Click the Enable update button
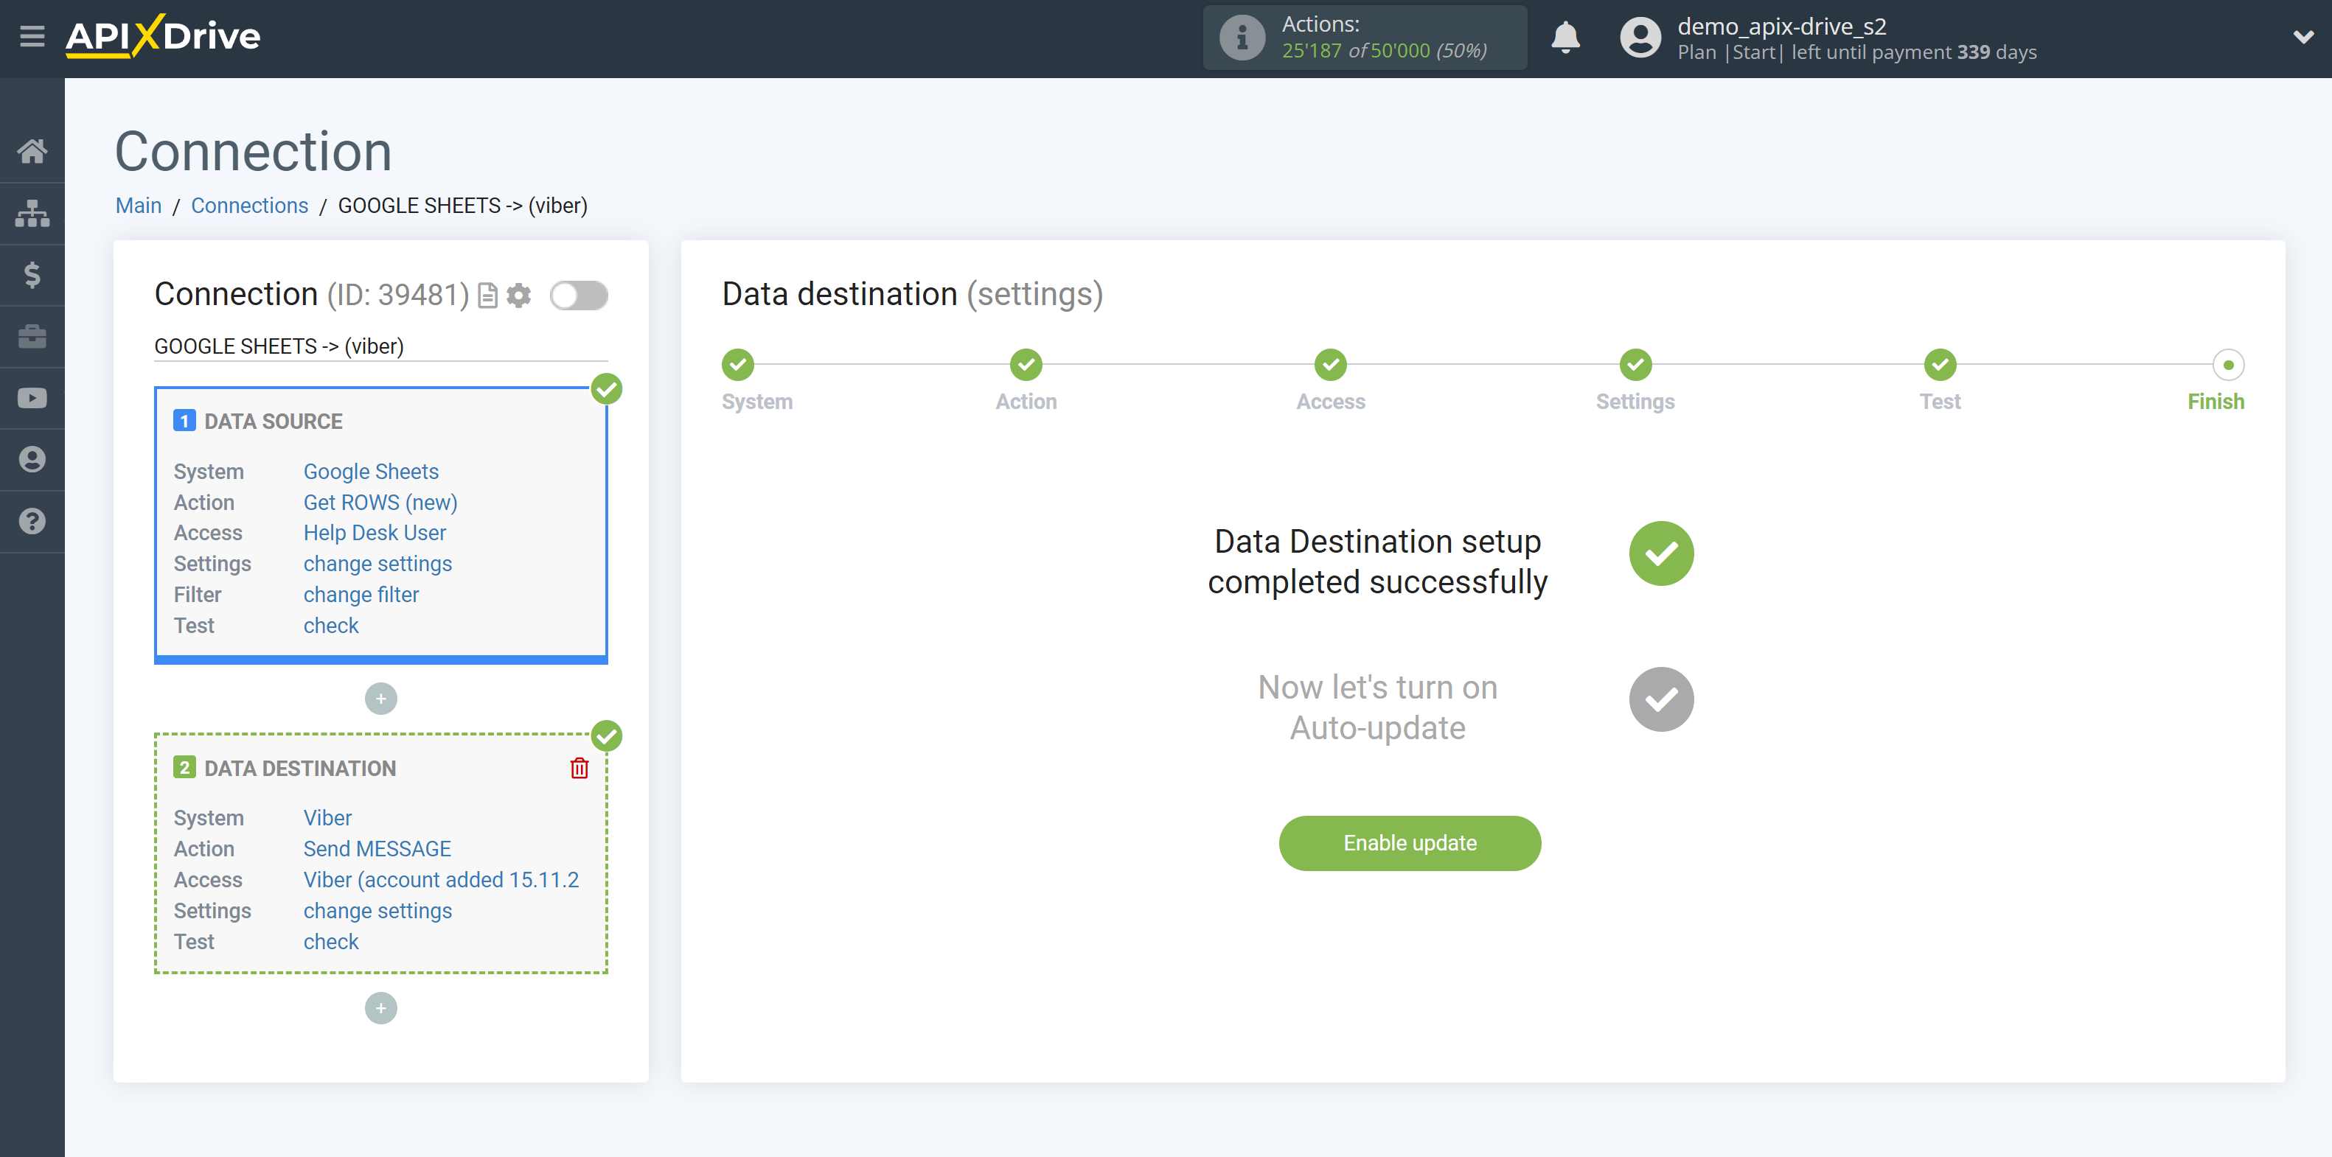Viewport: 2332px width, 1157px height. tap(1410, 843)
